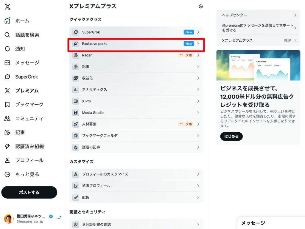Click the chevron on the アナリティクス row
305x229 pixels.
point(198,90)
